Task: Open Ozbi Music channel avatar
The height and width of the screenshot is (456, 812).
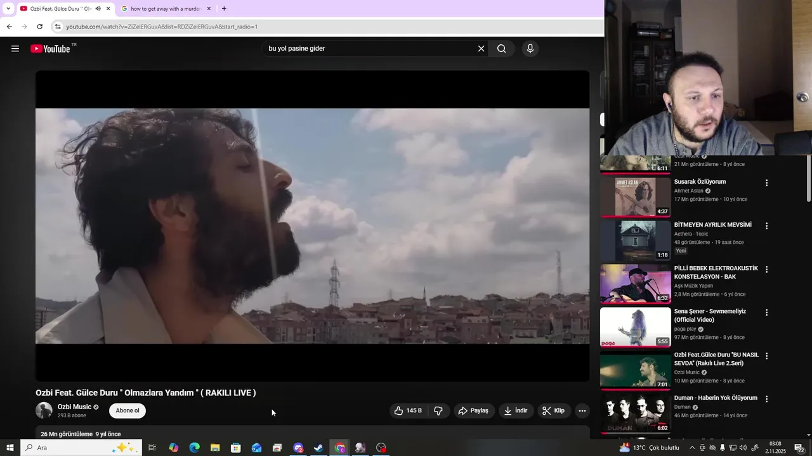Action: pyautogui.click(x=44, y=410)
